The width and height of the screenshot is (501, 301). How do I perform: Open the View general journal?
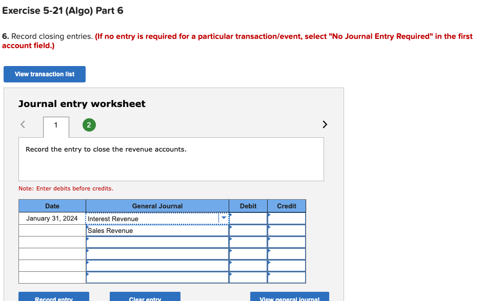coord(289,298)
